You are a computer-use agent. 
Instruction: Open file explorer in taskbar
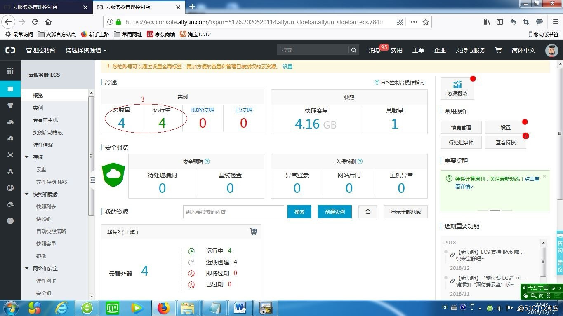(188, 308)
